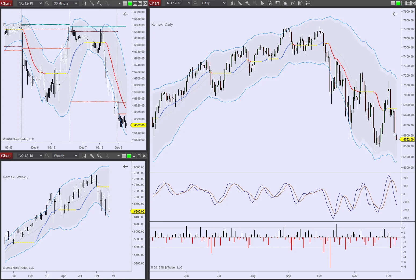Maximize the Daily chart window
This screenshot has height=280, width=416.
tap(408, 3)
